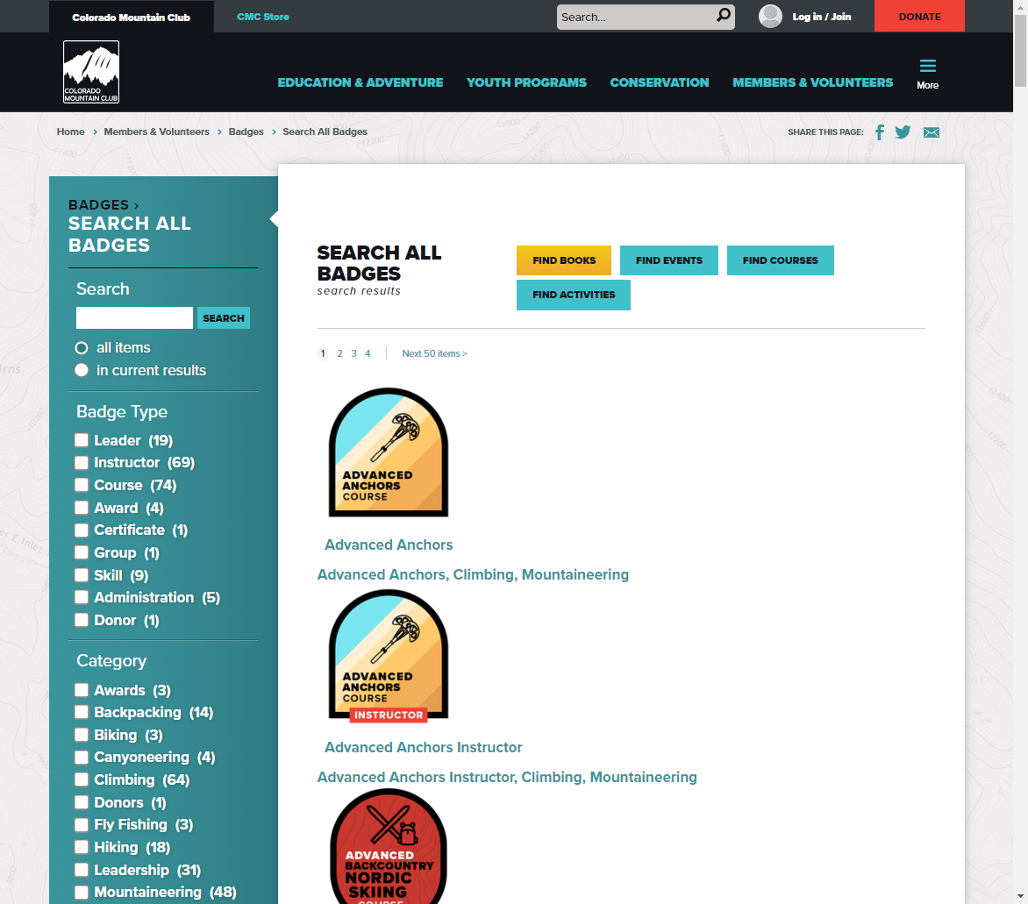
Task: Click the Find Courses button
Action: click(780, 260)
